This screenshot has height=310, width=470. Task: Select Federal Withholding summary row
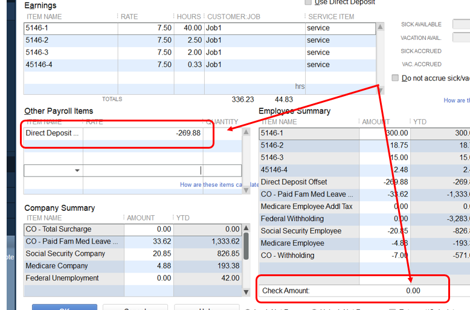[x=364, y=219]
